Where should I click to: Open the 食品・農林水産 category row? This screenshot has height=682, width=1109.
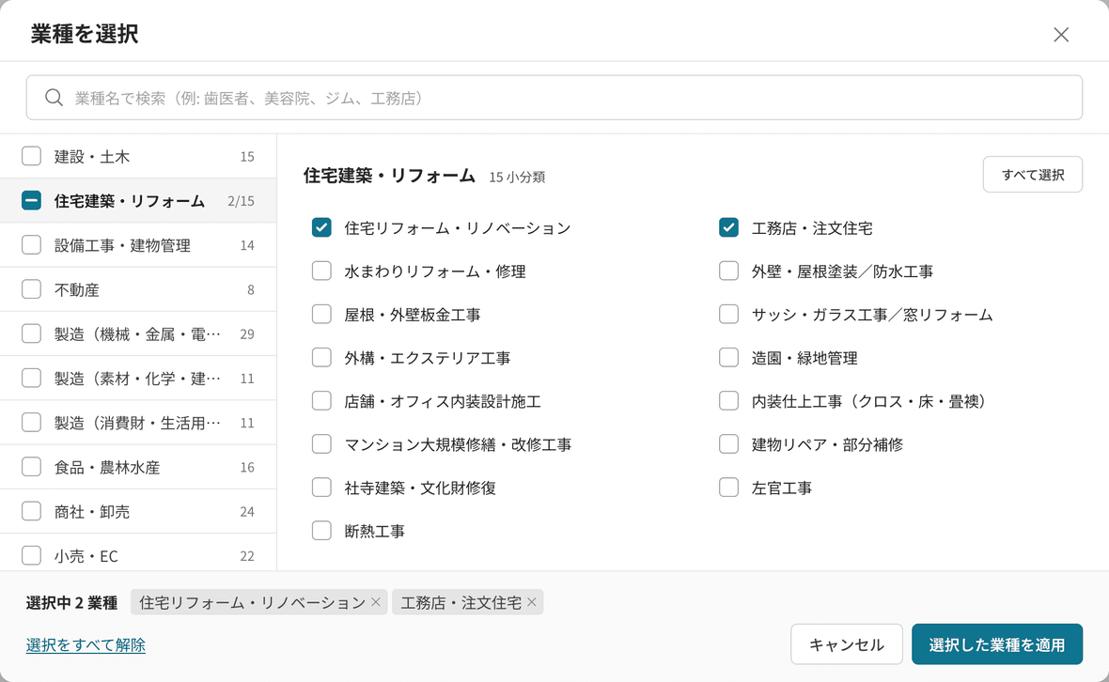pos(138,467)
